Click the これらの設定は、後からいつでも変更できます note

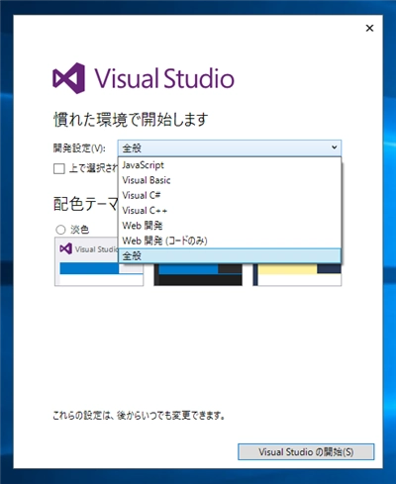click(139, 415)
